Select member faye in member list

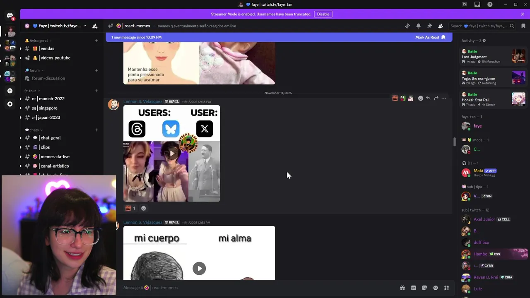click(x=494, y=126)
